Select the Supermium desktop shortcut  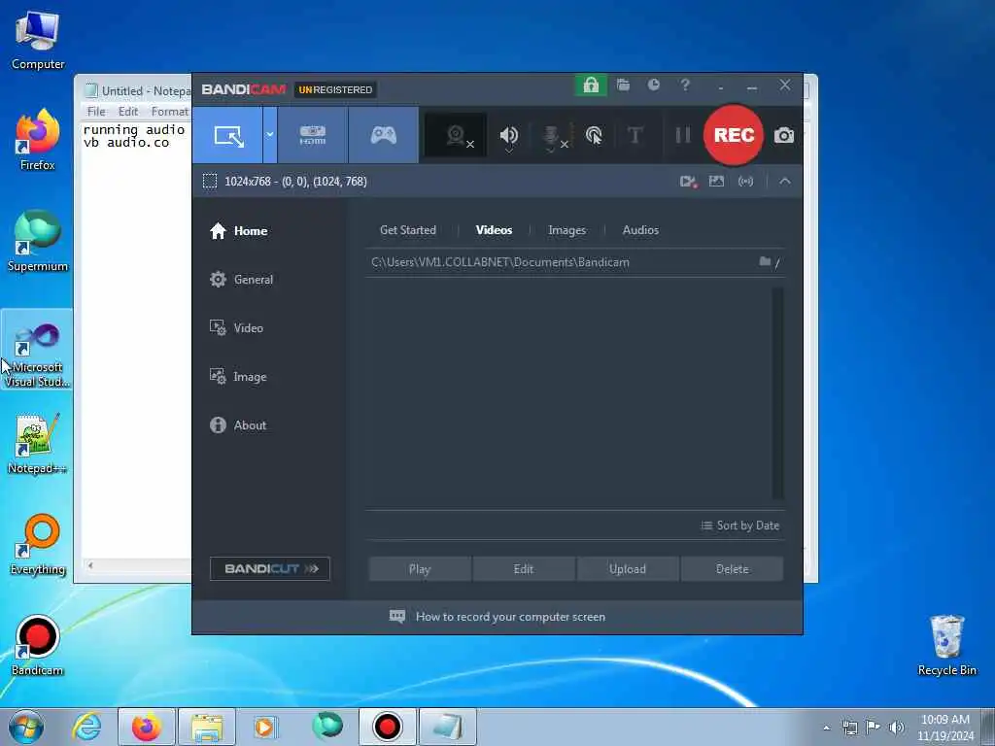coord(38,242)
